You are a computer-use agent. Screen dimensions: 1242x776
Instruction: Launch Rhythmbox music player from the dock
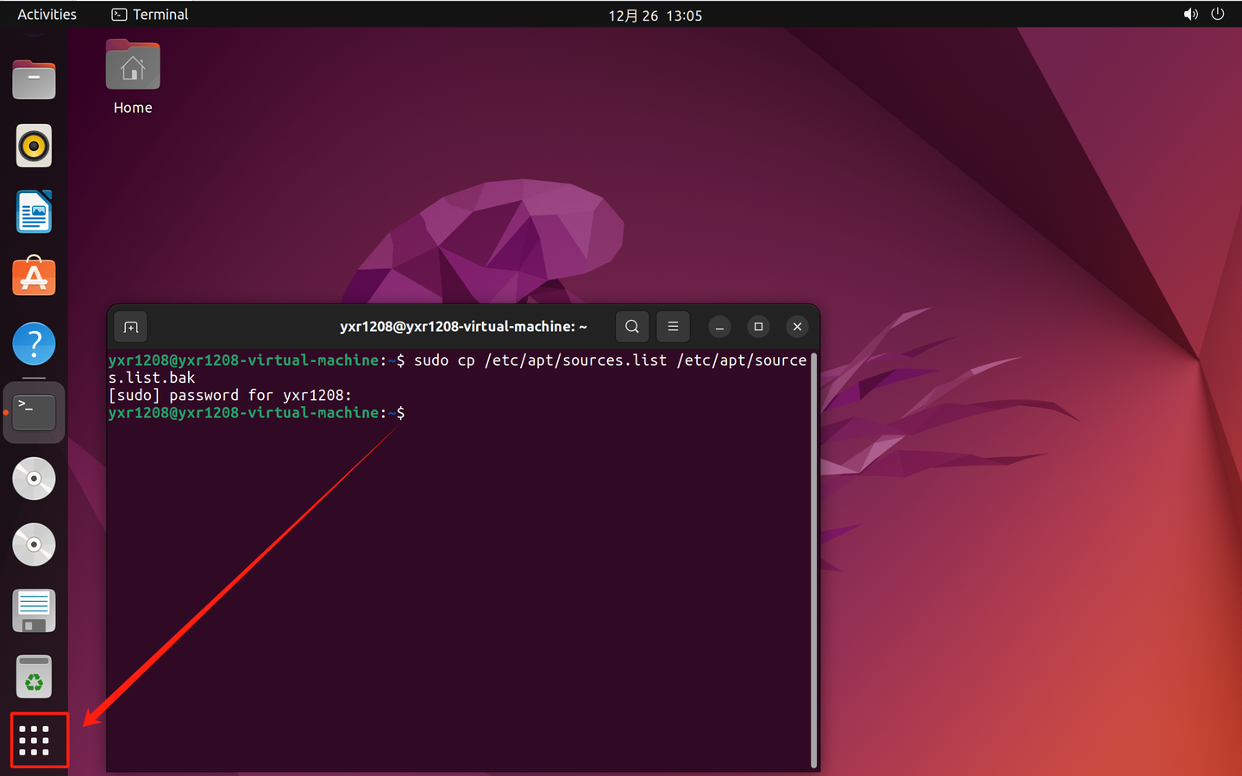click(x=34, y=146)
